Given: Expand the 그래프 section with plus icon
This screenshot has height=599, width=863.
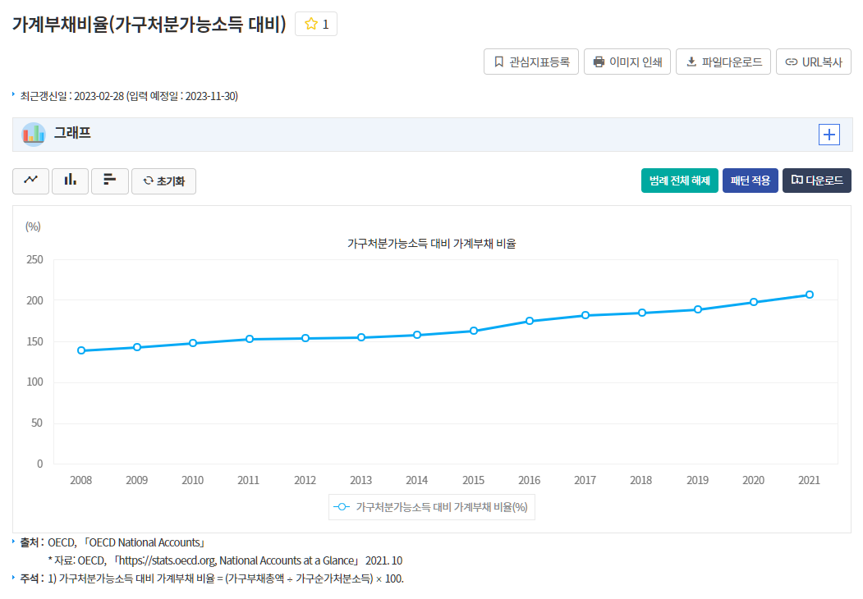Looking at the screenshot, I should coord(829,135).
